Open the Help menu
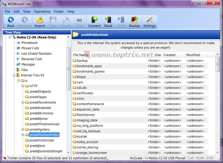This screenshot has height=163, width=223. (71, 12)
